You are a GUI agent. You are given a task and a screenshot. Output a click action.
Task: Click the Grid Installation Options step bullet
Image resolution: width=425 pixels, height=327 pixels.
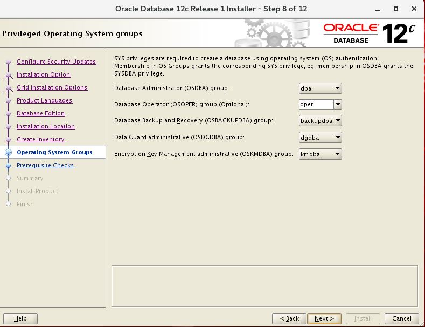(x=9, y=88)
